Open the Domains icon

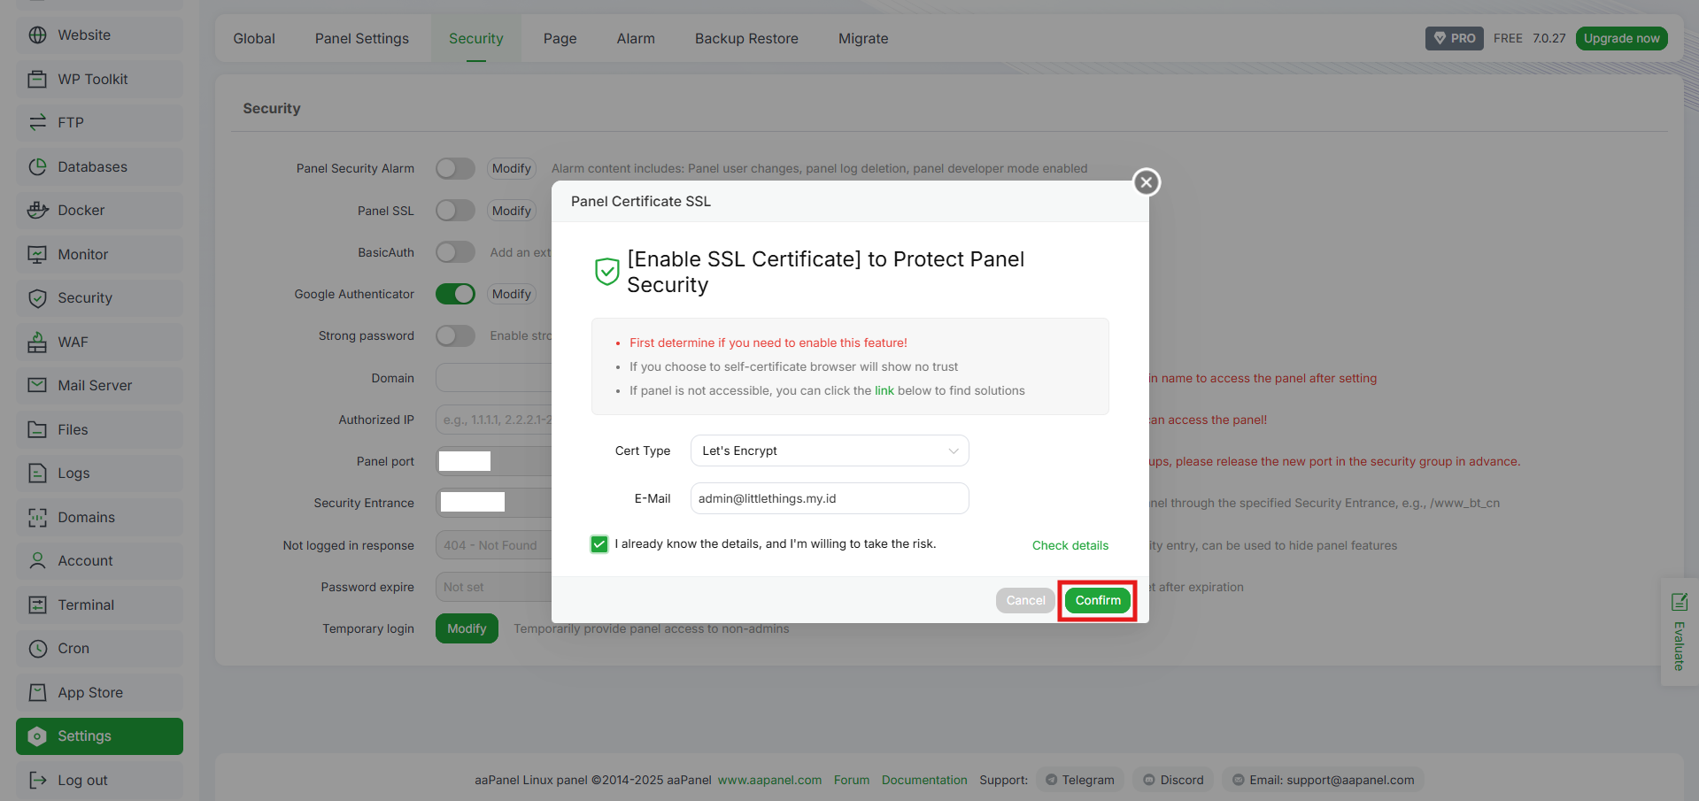(37, 517)
